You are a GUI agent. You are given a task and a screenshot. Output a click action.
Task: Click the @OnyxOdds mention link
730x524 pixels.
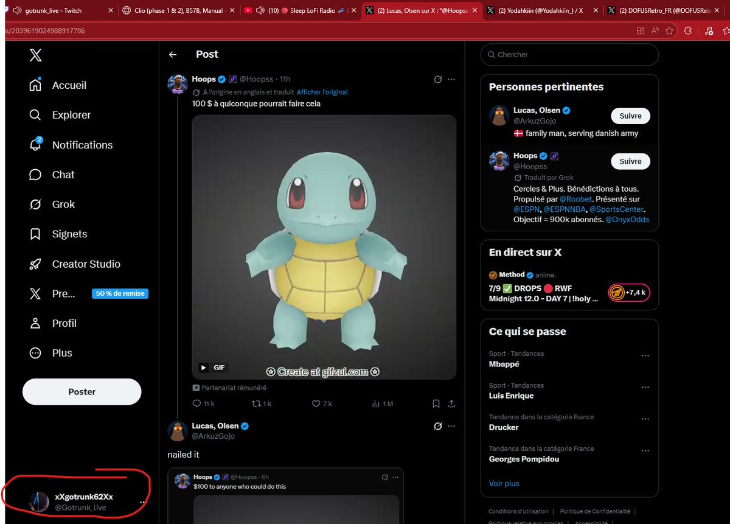(627, 220)
